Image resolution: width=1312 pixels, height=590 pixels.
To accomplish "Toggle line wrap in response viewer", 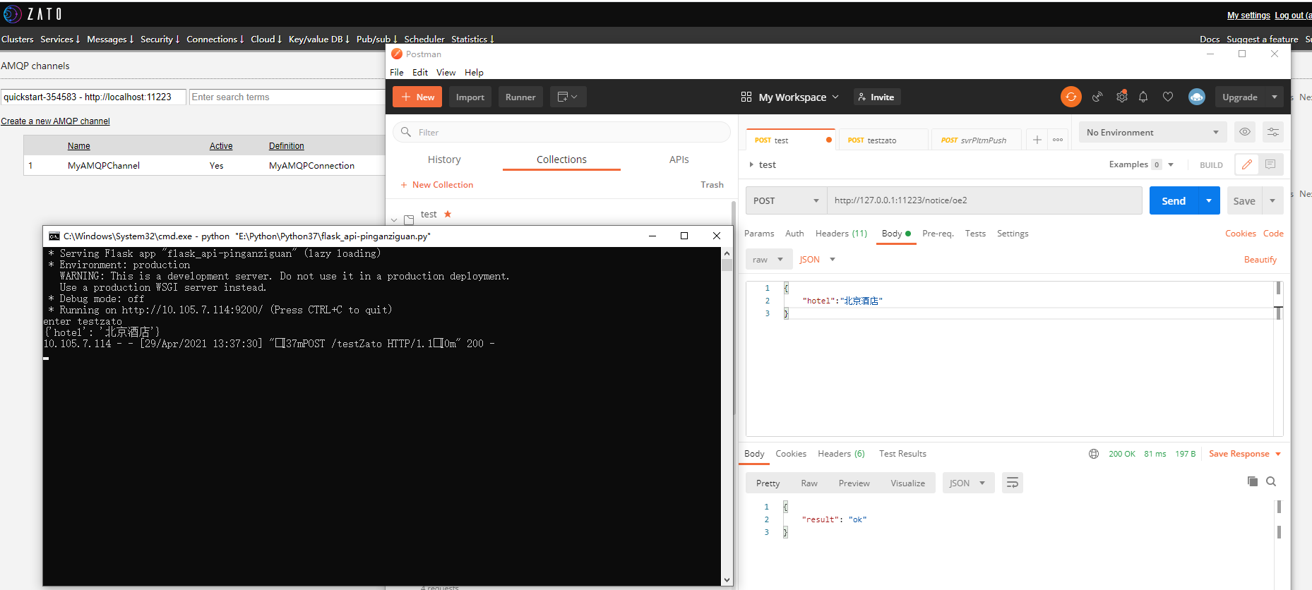I will [x=1012, y=483].
